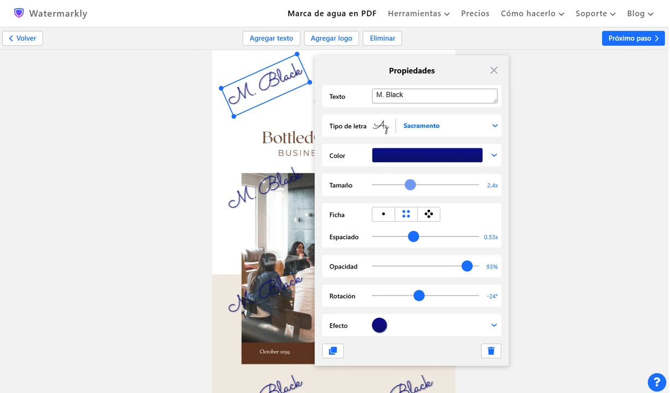Duplicate the watermark with the copy icon
Screen dimensions: 670x393
[x=333, y=351]
